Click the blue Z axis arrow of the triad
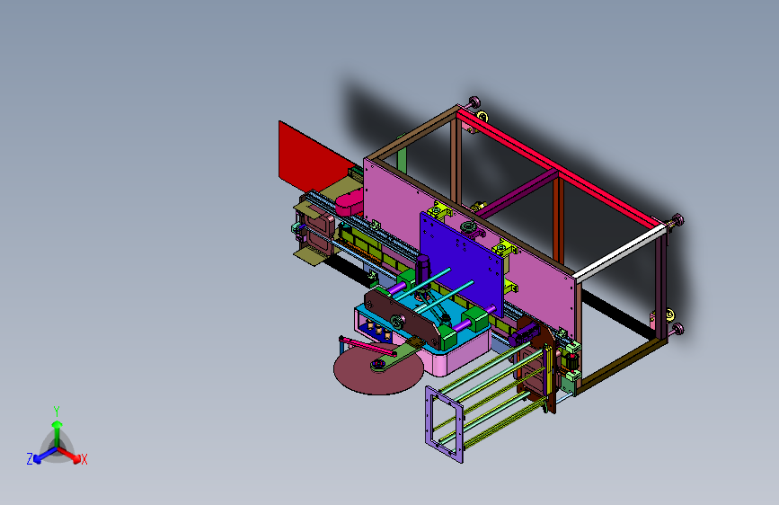The width and height of the screenshot is (779, 505). pyautogui.click(x=43, y=456)
